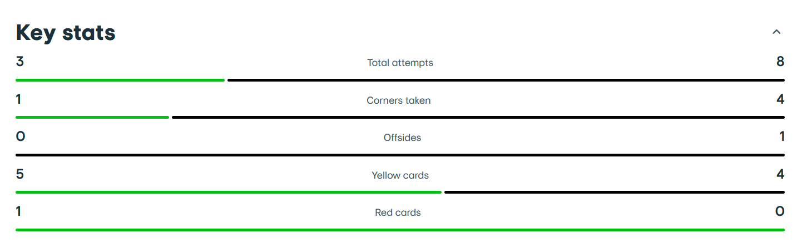The image size is (797, 248).
Task: Click the away team's Yellow cards value 4
Action: (780, 174)
